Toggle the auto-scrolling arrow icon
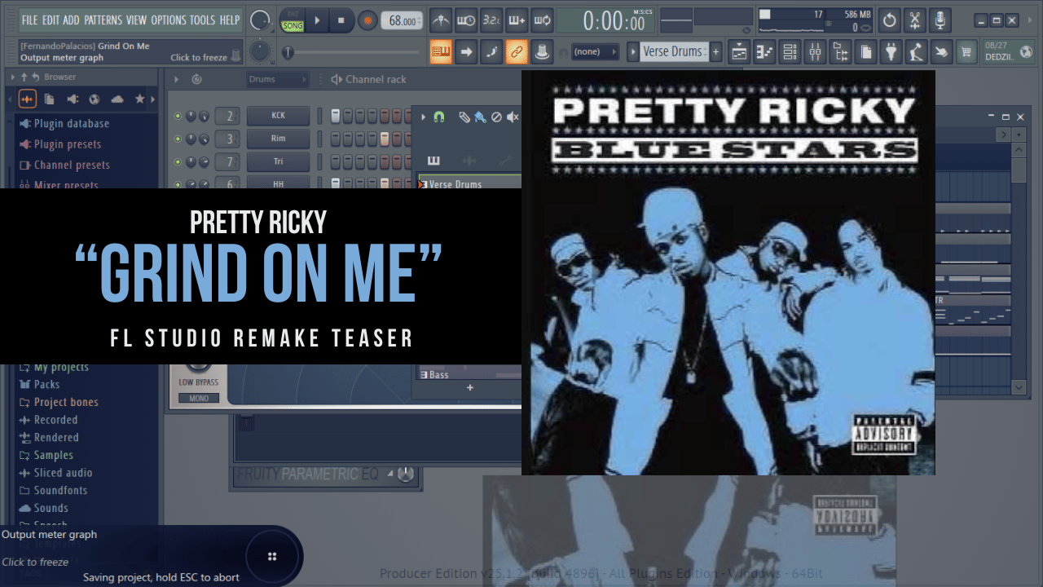1043x587 pixels. tap(466, 52)
